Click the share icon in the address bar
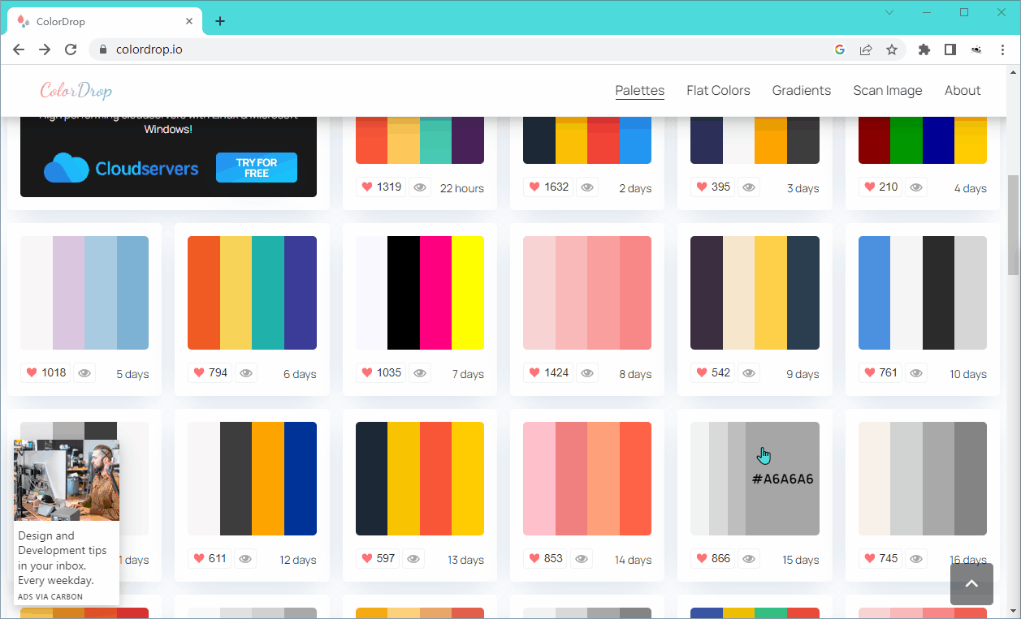 (866, 49)
